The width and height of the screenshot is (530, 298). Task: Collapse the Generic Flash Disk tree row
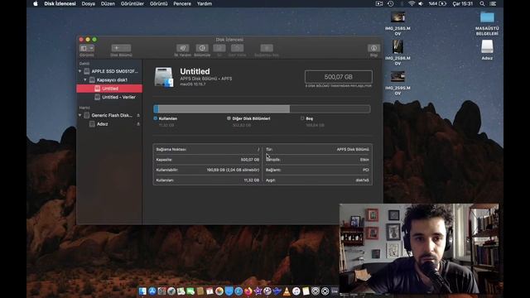(x=80, y=115)
